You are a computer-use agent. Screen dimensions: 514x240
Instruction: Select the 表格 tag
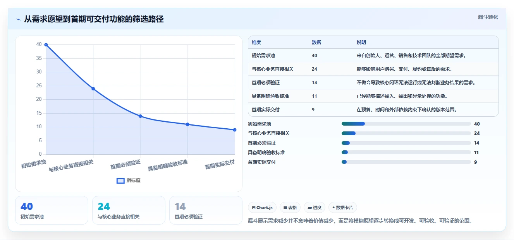coord(290,208)
